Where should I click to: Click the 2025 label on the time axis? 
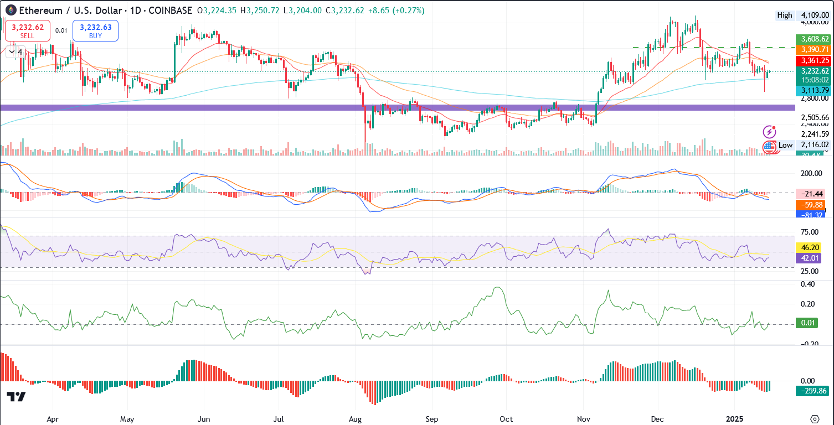click(735, 419)
